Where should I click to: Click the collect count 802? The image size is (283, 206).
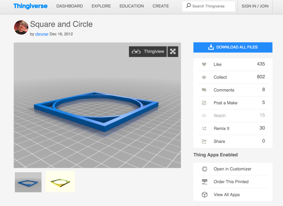(x=261, y=77)
